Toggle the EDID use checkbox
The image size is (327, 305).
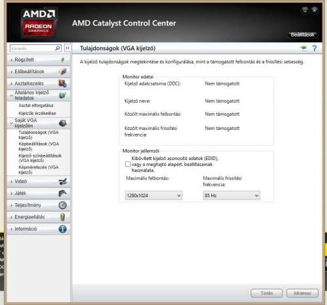(128, 164)
